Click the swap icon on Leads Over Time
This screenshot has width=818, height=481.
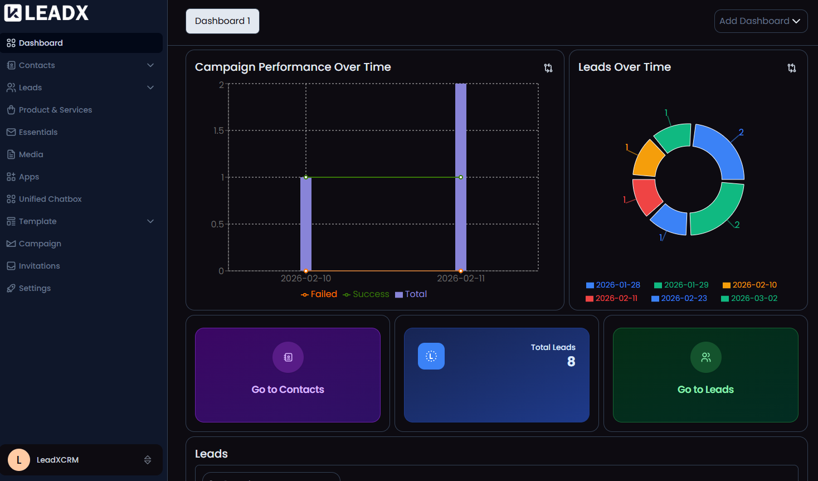pyautogui.click(x=791, y=67)
